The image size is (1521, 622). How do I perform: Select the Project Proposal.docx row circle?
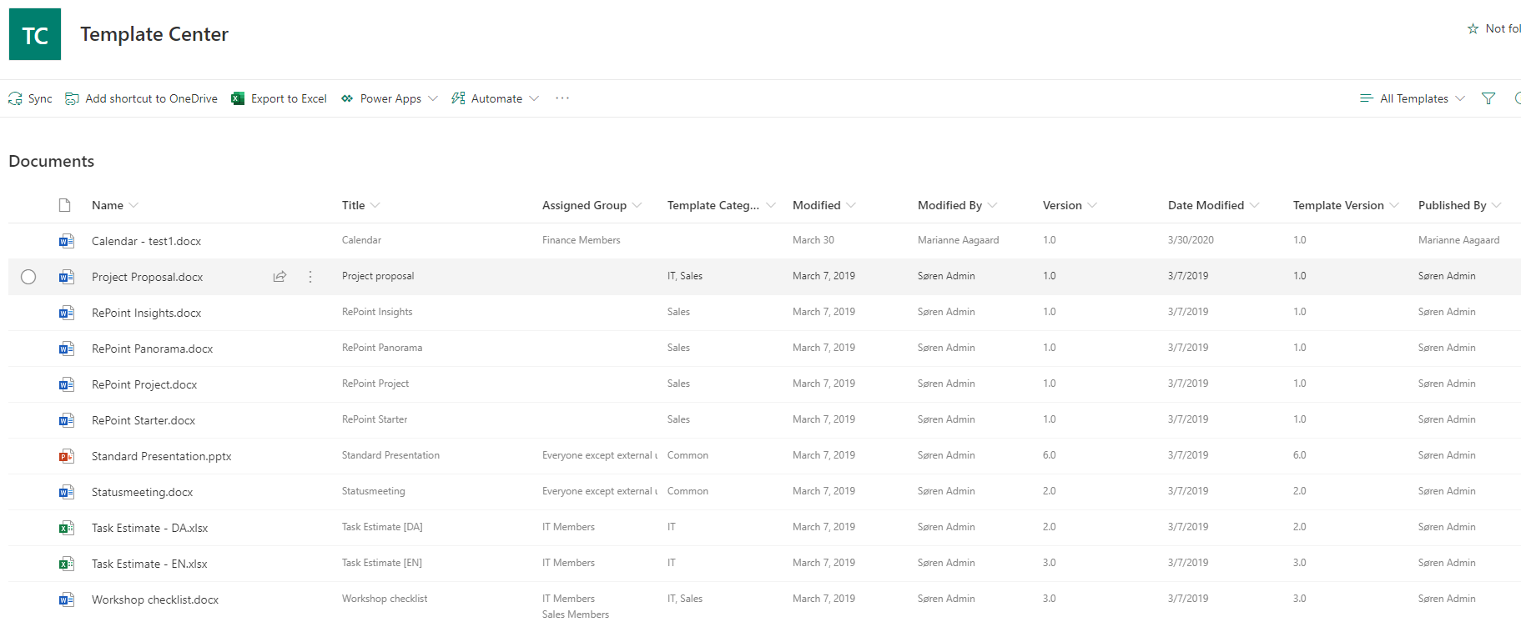(x=28, y=277)
